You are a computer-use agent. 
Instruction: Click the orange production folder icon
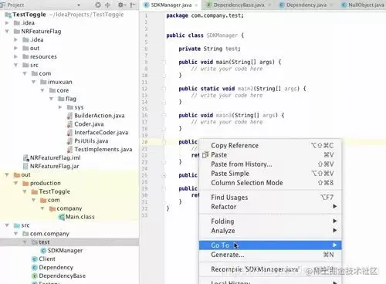point(25,184)
